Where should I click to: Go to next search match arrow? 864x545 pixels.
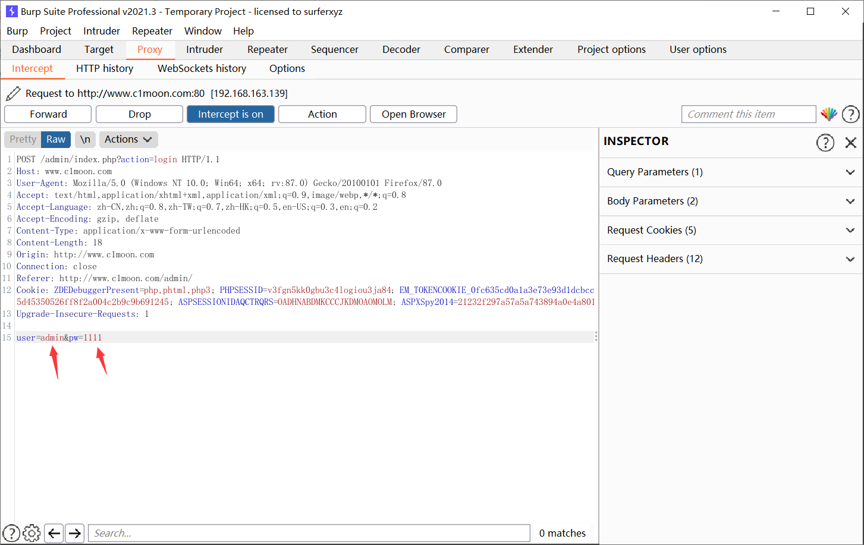74,533
